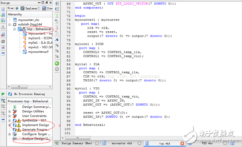
Task: Select the Implementation view radio button
Action: coord(17,8)
